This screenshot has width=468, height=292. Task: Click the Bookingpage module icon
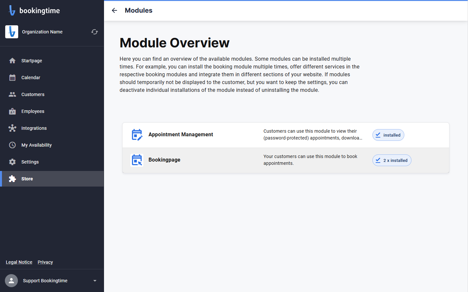[x=137, y=160]
